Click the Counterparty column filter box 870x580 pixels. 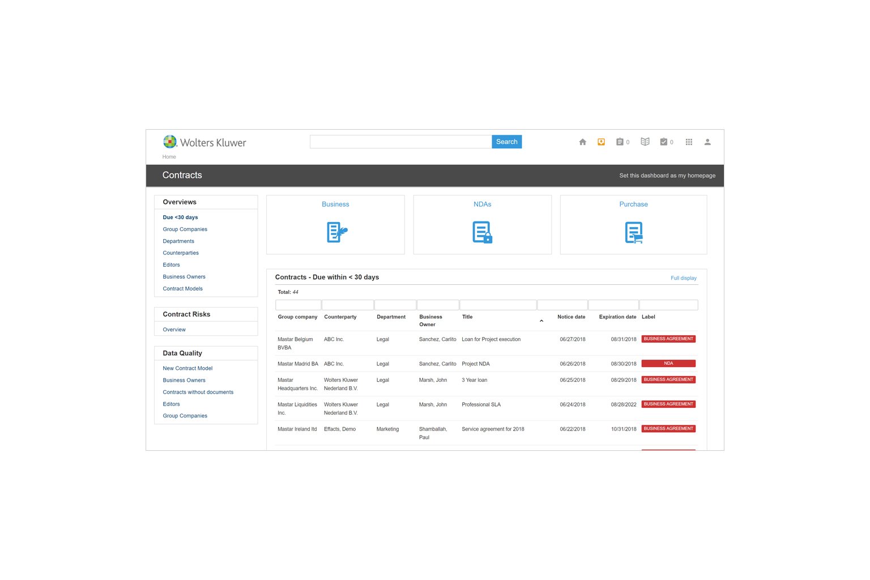(x=347, y=305)
